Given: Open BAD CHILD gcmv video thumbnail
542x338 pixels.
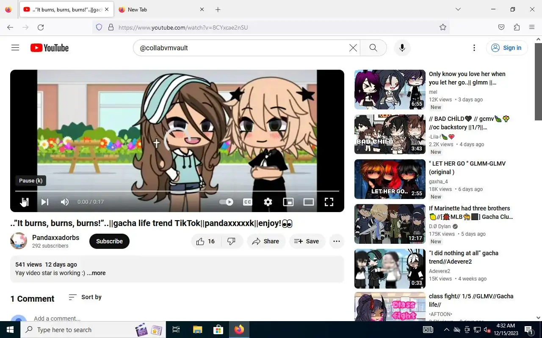Looking at the screenshot, I should click(x=390, y=134).
